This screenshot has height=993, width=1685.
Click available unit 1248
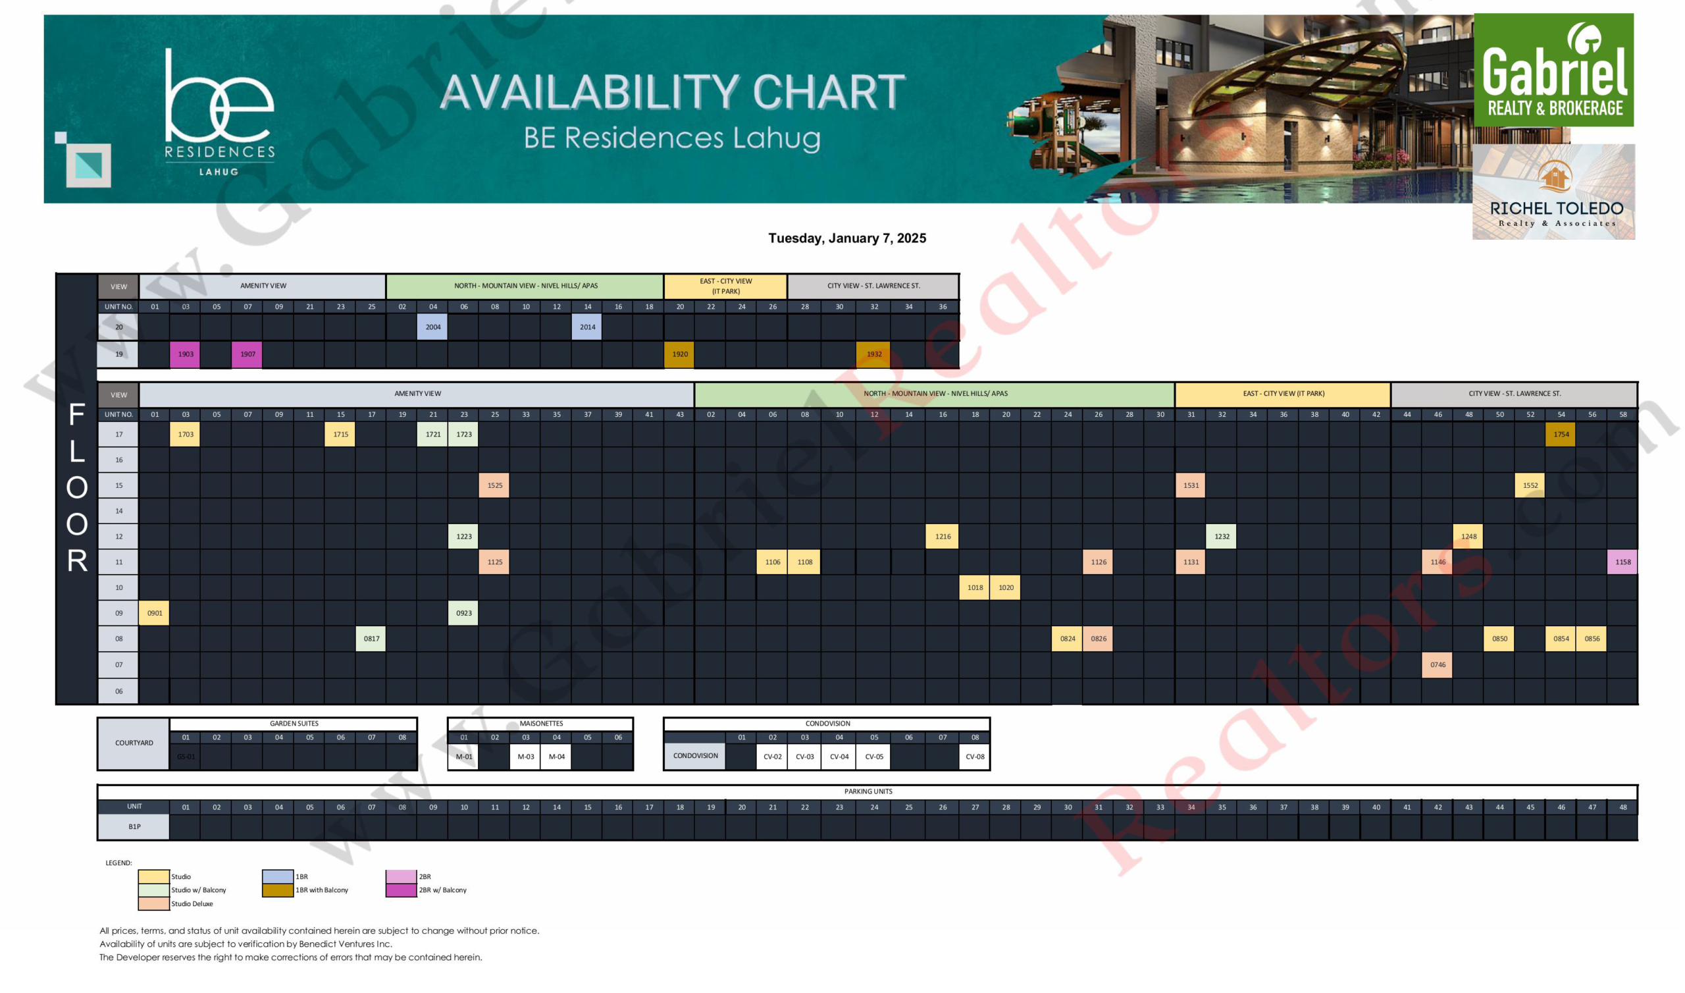(x=1468, y=536)
